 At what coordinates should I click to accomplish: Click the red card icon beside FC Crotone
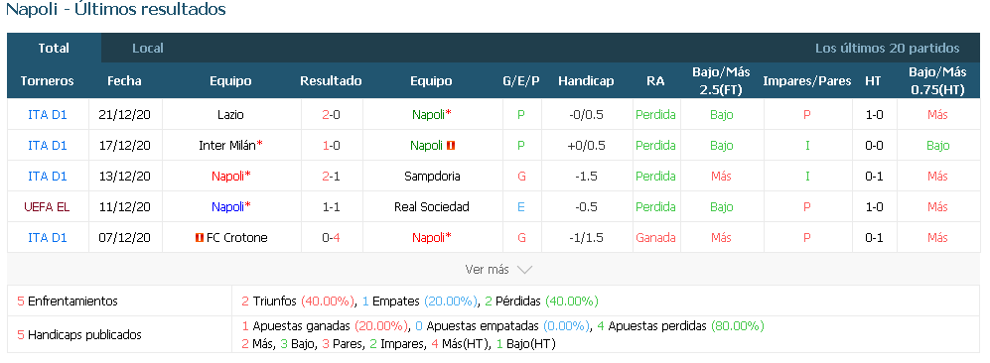200,238
